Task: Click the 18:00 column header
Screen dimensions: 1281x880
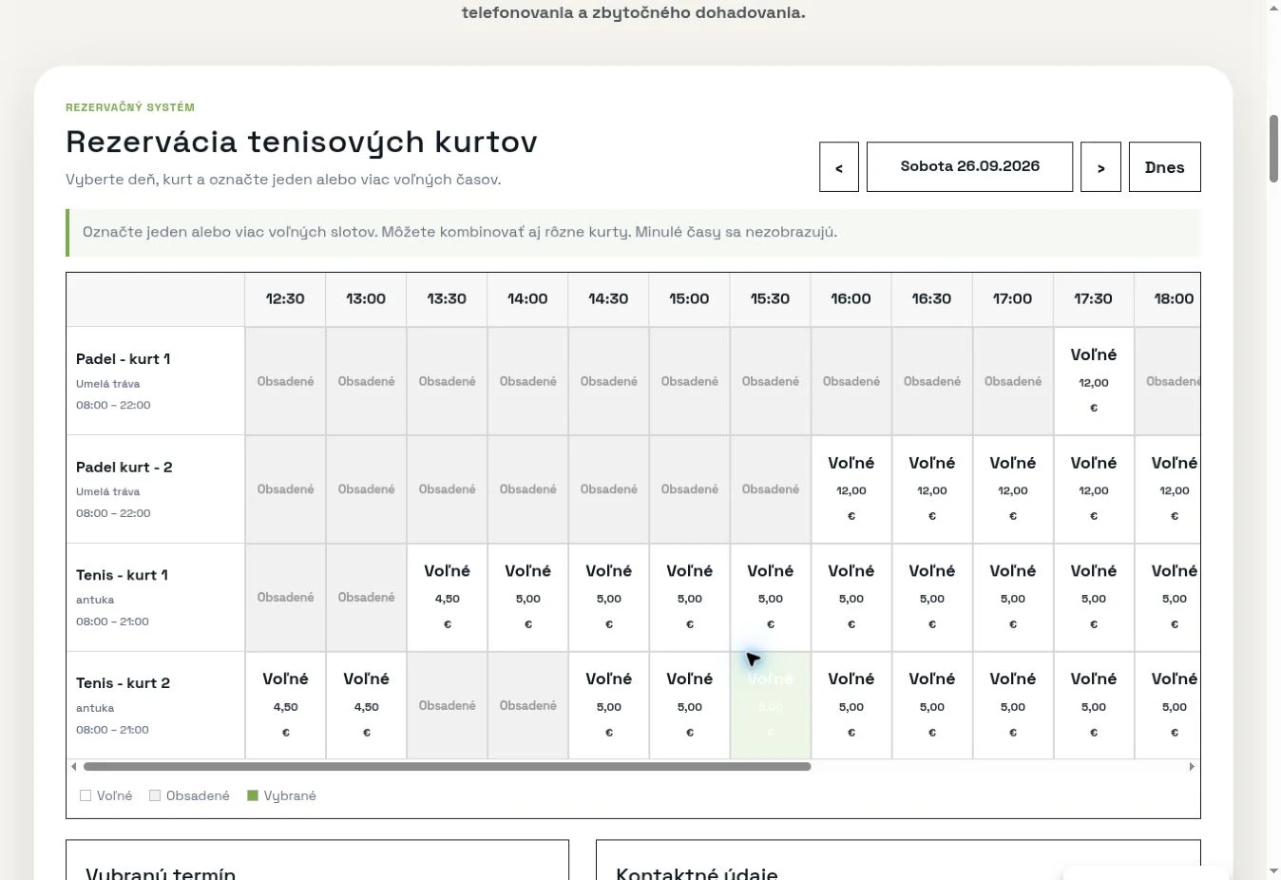Action: [1168, 299]
